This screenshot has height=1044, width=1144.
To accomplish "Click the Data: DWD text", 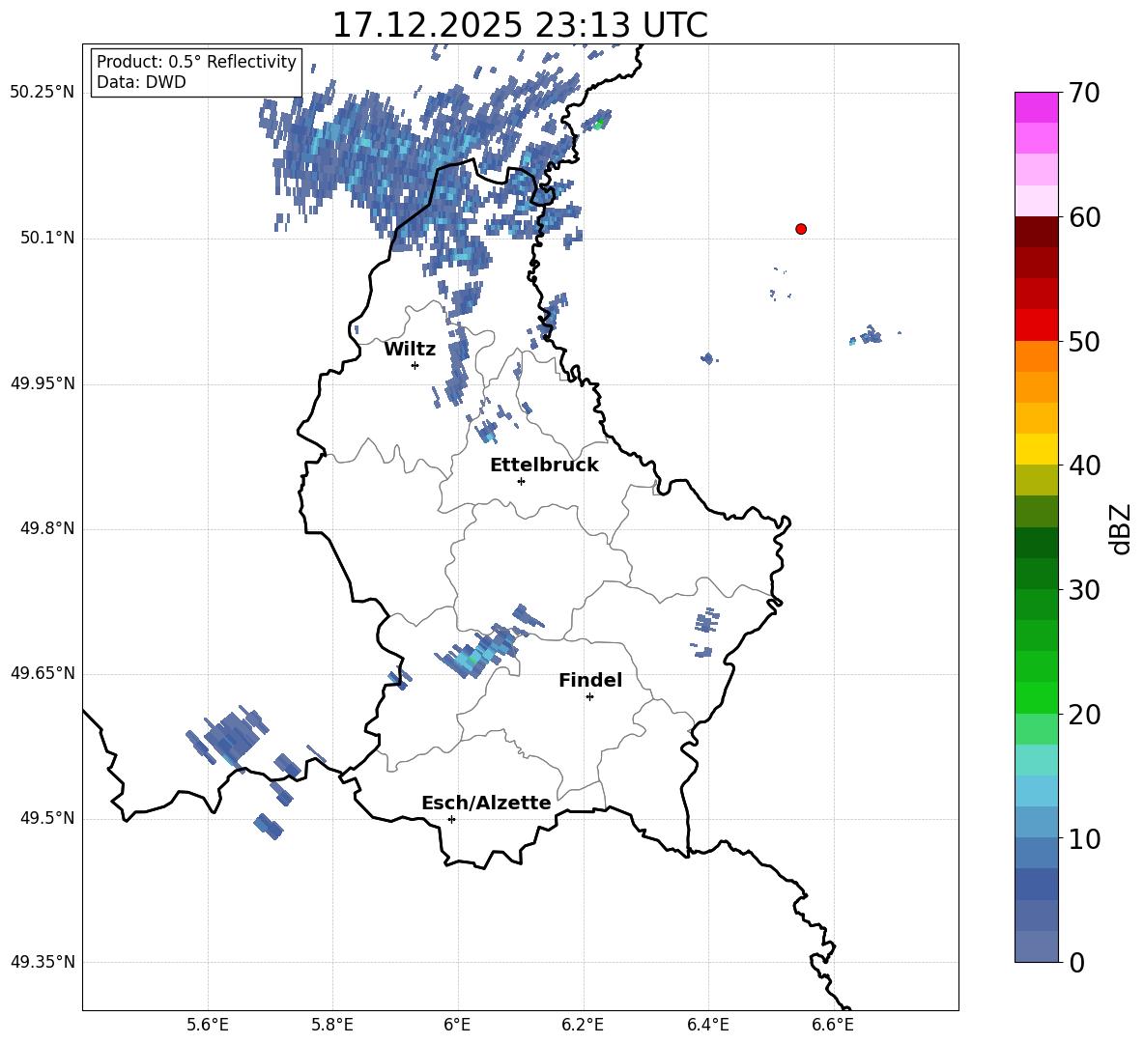I will point(141,82).
